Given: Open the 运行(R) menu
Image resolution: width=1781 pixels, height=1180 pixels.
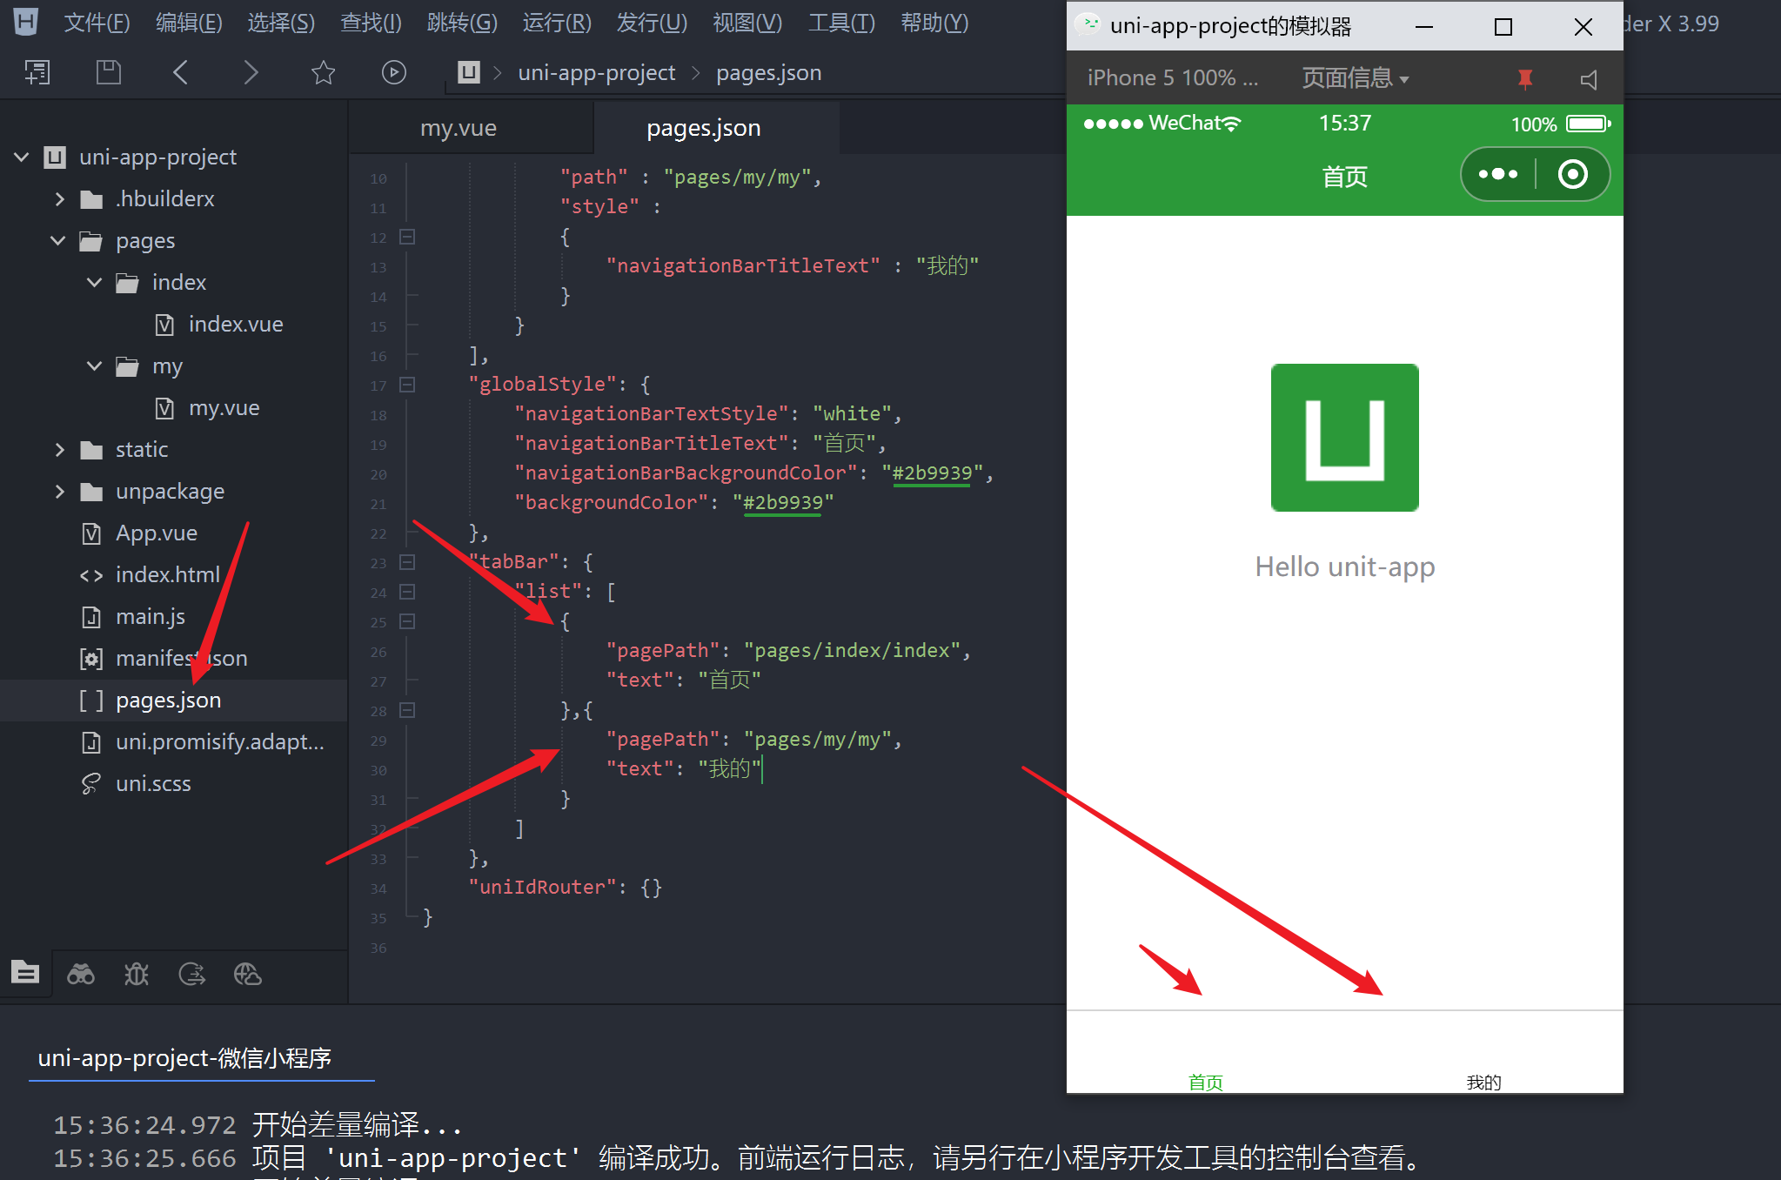Looking at the screenshot, I should pos(557,23).
